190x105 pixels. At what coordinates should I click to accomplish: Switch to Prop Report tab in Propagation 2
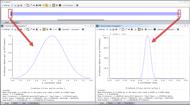click(34, 103)
